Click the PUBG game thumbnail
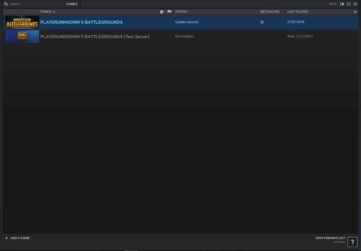 pos(22,22)
